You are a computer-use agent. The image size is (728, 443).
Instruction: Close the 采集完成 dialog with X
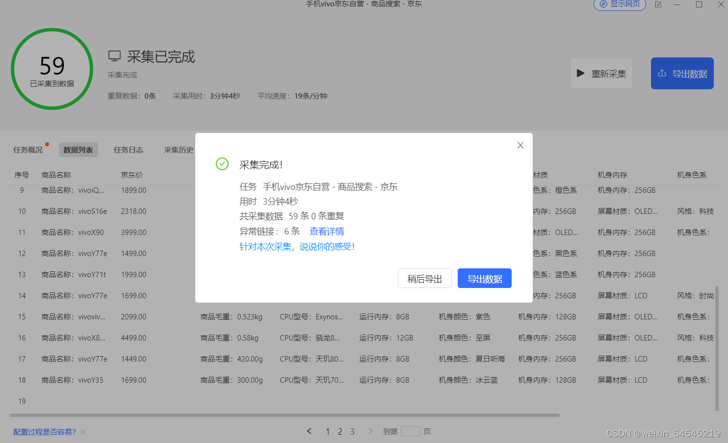(x=520, y=145)
